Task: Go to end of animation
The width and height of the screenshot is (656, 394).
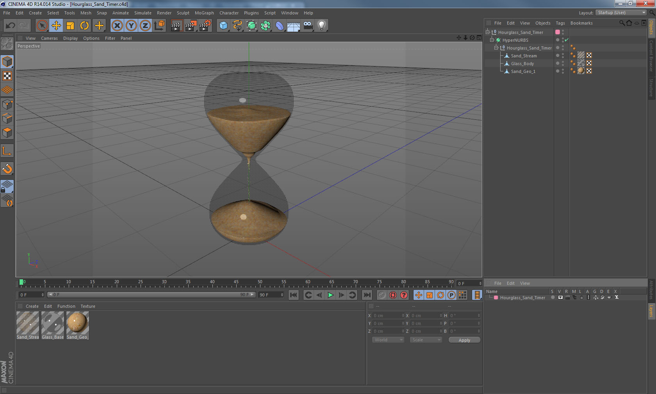Action: coord(367,295)
